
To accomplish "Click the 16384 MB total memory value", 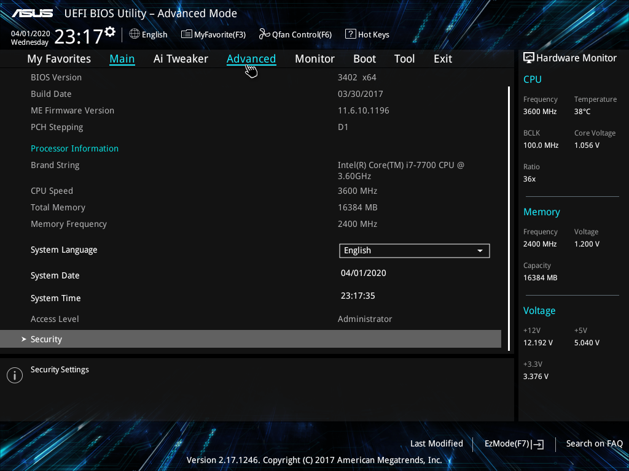I will point(357,207).
